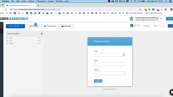Expand the marketing account dropdown chevron
Screen dimensions: 173x97
[161, 19]
